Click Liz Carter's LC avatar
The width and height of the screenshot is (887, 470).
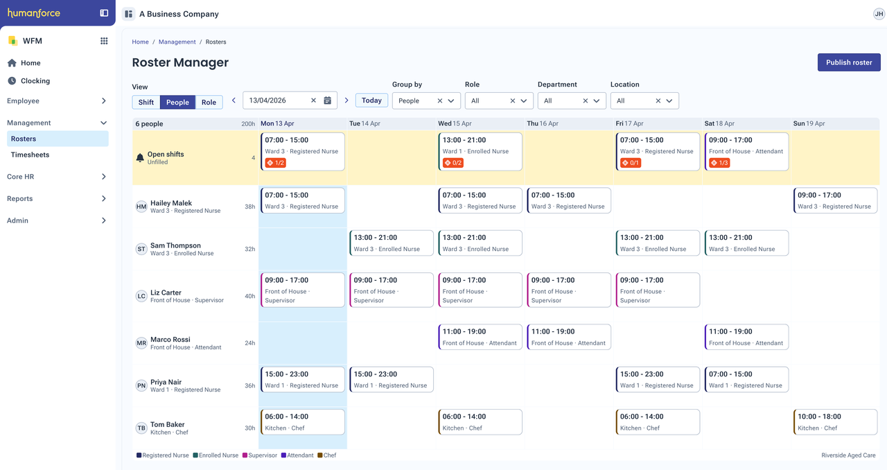tap(141, 296)
